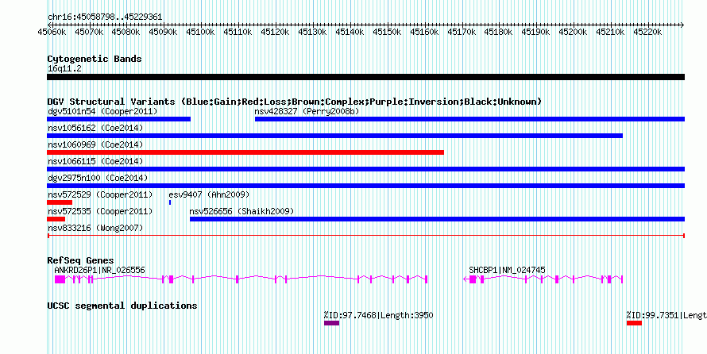Click the 45220k ruler tick label
The height and width of the screenshot is (354, 707).
[x=647, y=33]
